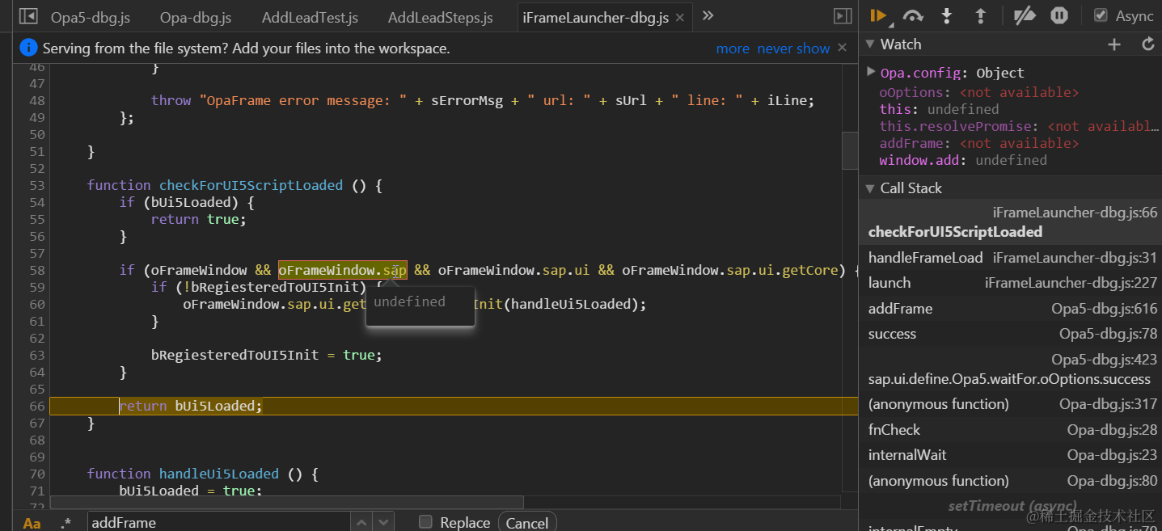Click the horizontal scrollbar of the code editor
Screen dimensions: 1162x531
pyautogui.click(x=287, y=503)
